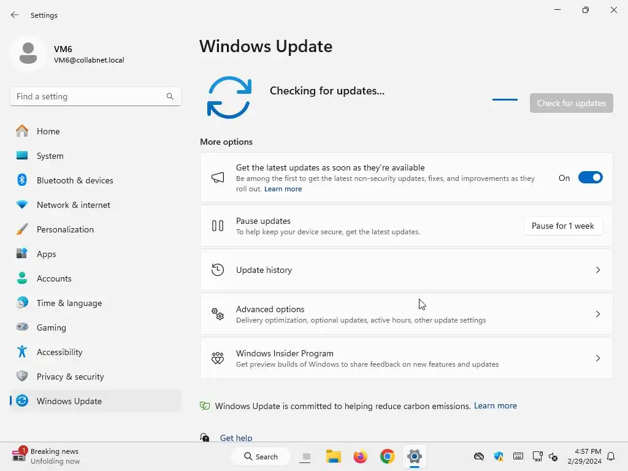The height and width of the screenshot is (471, 628).
Task: Click Pause for 1 week button
Action: pyautogui.click(x=563, y=226)
